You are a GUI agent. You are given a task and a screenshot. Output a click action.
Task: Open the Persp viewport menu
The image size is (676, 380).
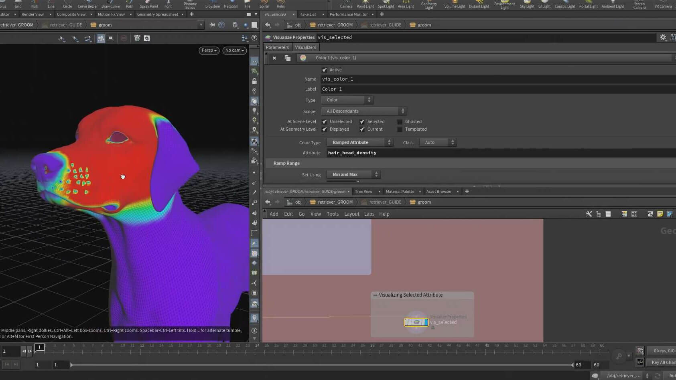(209, 51)
